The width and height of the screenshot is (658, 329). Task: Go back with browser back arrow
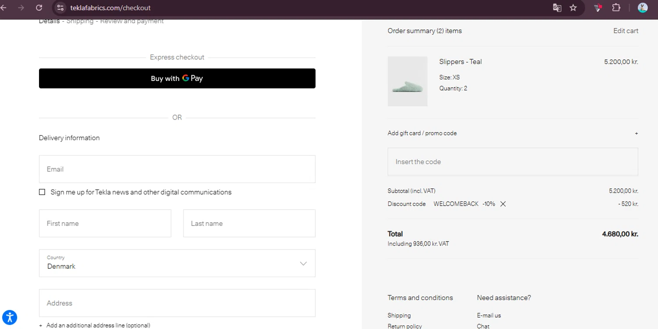click(4, 7)
